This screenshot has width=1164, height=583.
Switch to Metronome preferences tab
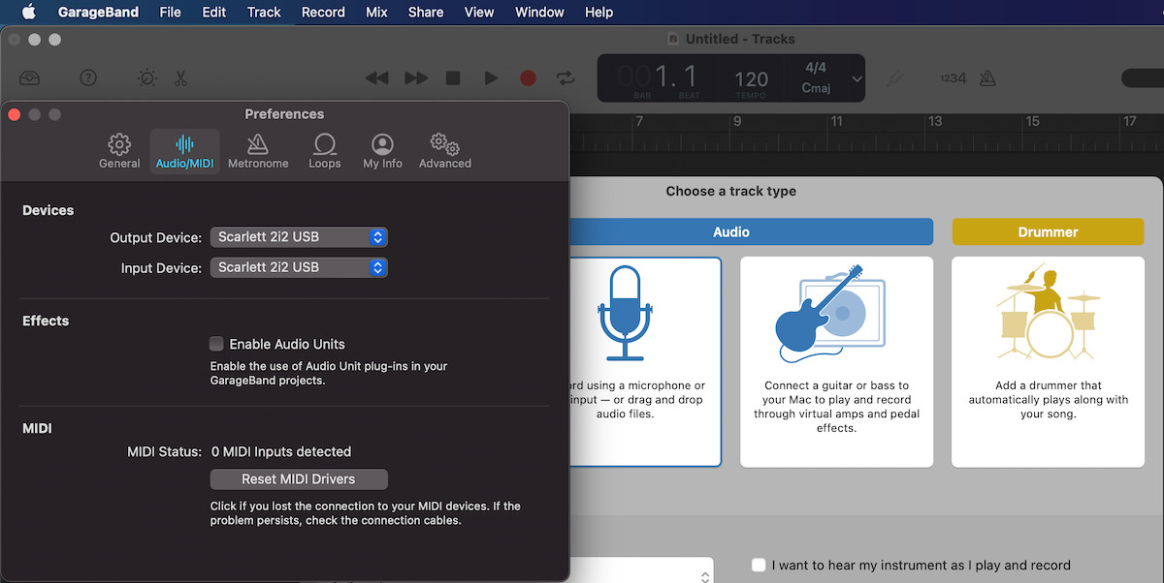[258, 152]
